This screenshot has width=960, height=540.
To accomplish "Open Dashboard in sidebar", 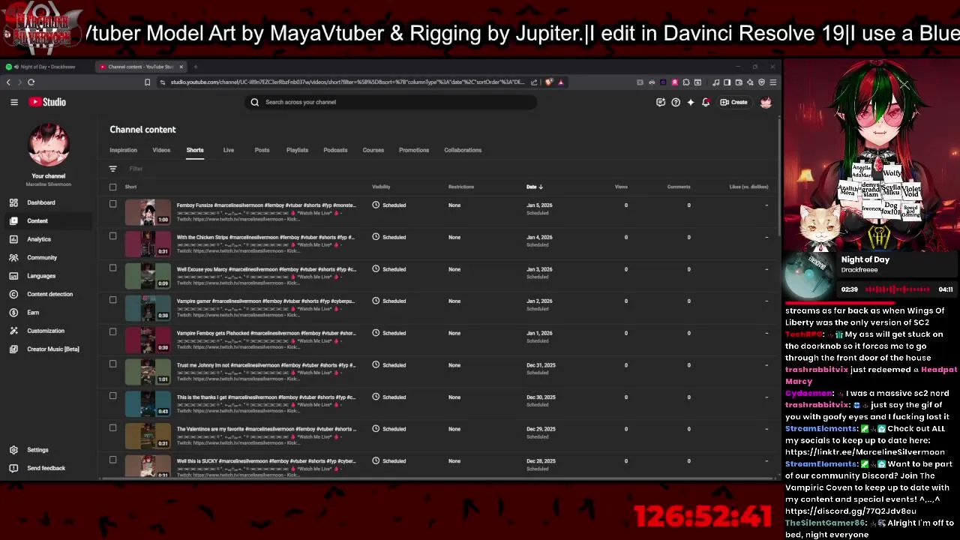I will tap(41, 202).
